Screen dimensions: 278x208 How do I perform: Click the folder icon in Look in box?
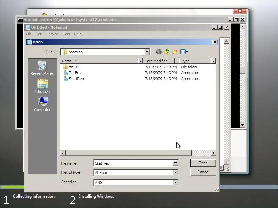pos(65,52)
